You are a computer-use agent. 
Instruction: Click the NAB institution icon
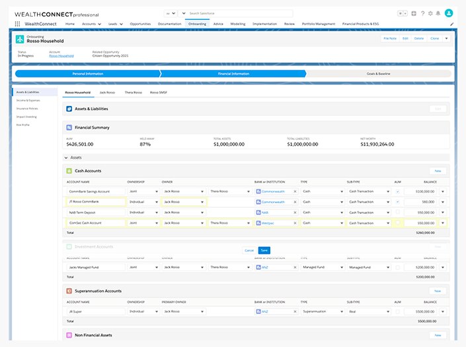tap(258, 213)
